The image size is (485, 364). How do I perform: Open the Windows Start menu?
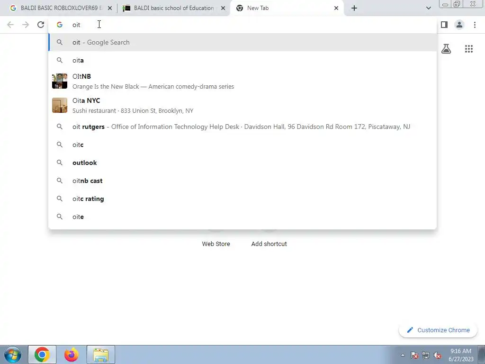(13, 355)
